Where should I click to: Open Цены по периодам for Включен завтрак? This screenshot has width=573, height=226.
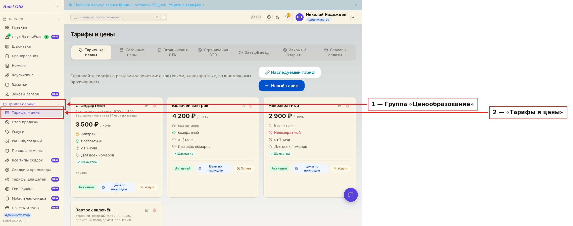[214, 168]
